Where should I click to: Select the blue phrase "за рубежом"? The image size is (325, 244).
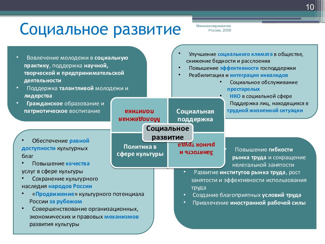point(66,201)
